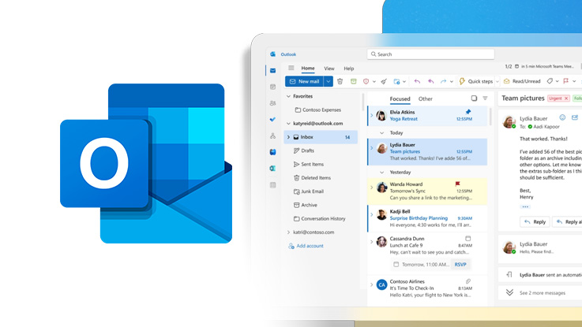The image size is (582, 327).
Task: Open the Home ribbon tab
Action: tap(308, 68)
